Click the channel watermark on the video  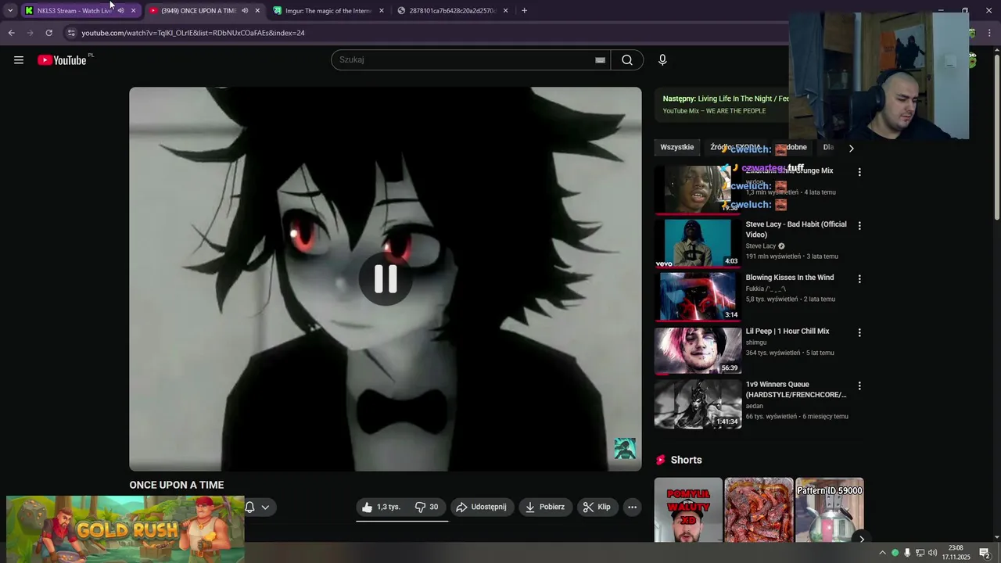point(624,449)
